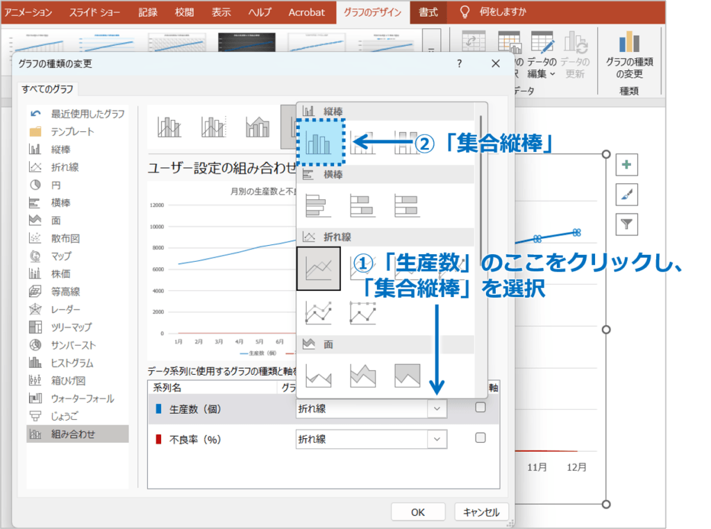Viewport: 711px width, 529px height.
Task: Choose the clustered bar chart icon
Action: click(x=318, y=205)
